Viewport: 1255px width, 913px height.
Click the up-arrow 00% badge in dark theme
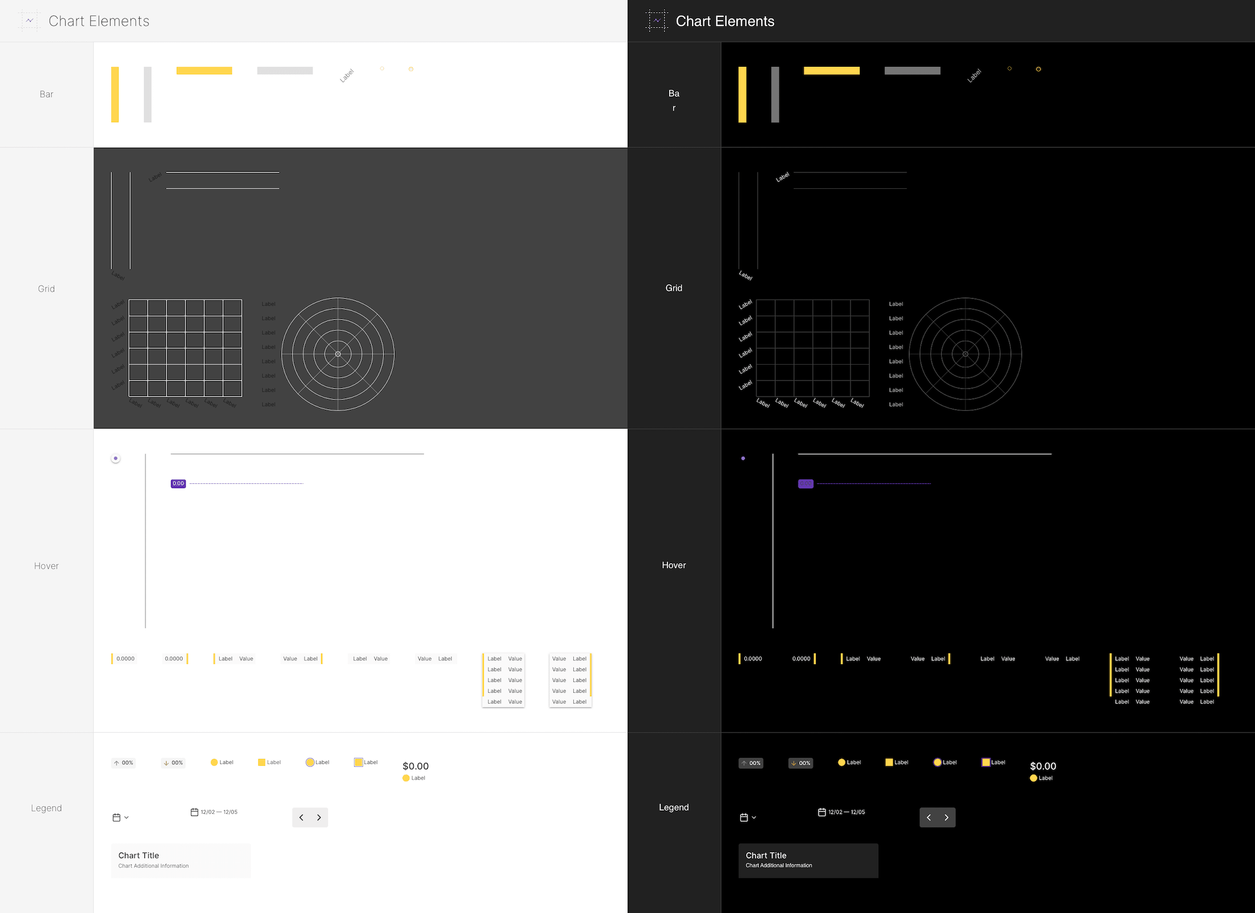pos(751,763)
